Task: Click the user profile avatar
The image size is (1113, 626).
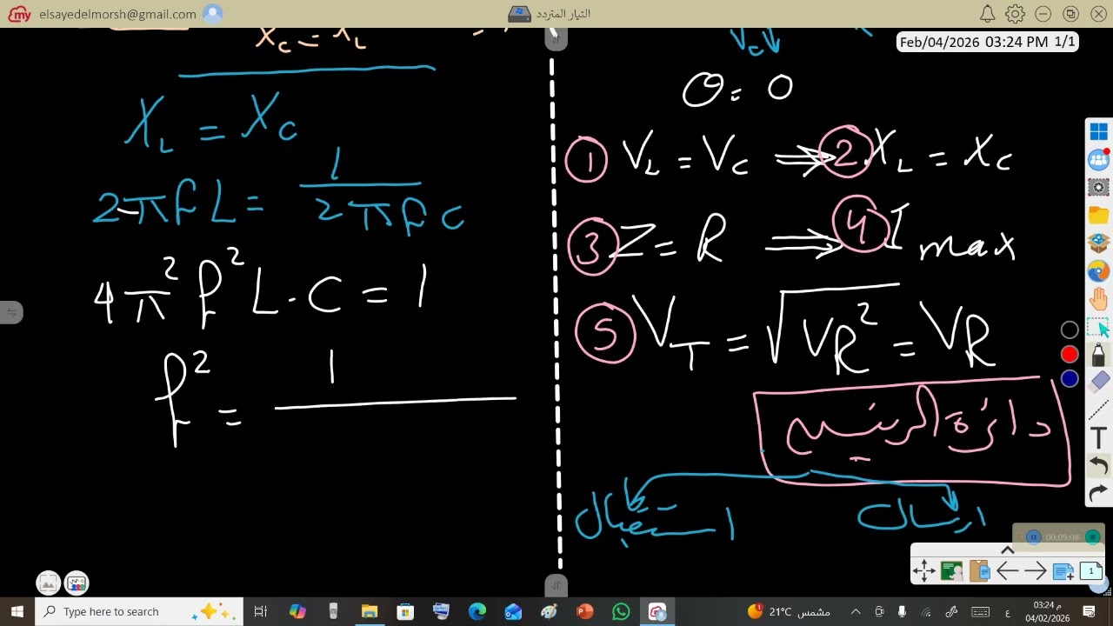Action: pyautogui.click(x=212, y=13)
